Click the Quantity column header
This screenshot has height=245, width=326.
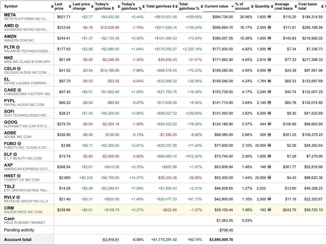point(264,6)
